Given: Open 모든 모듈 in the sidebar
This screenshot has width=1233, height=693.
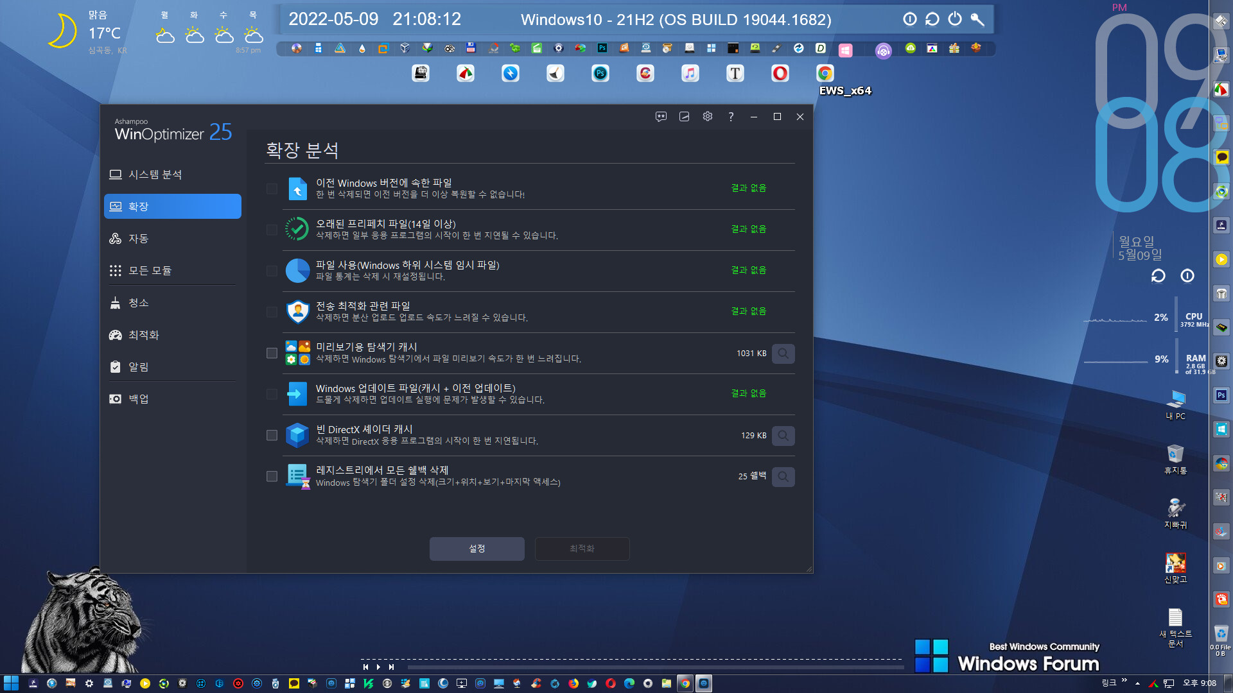Looking at the screenshot, I should (x=173, y=271).
